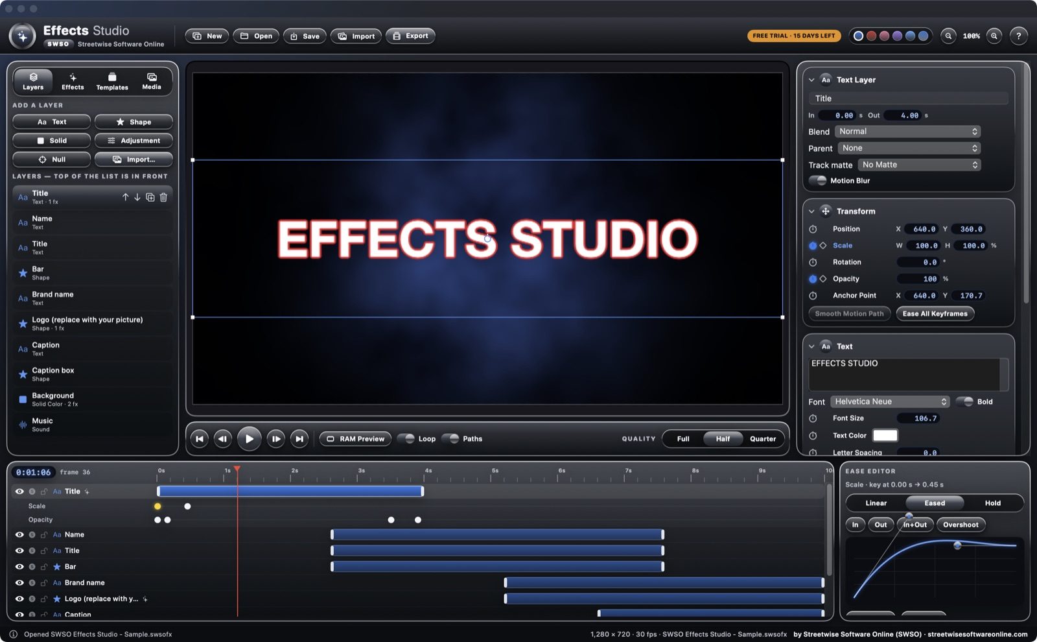
Task: Toggle the Position stopwatch keyframe icon
Action: pyautogui.click(x=813, y=229)
